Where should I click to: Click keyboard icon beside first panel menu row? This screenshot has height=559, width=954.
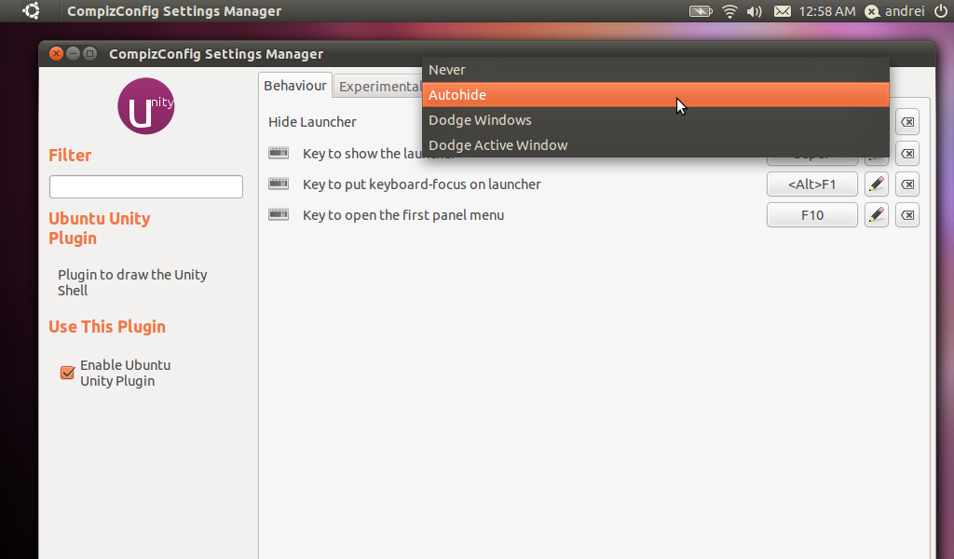click(279, 214)
